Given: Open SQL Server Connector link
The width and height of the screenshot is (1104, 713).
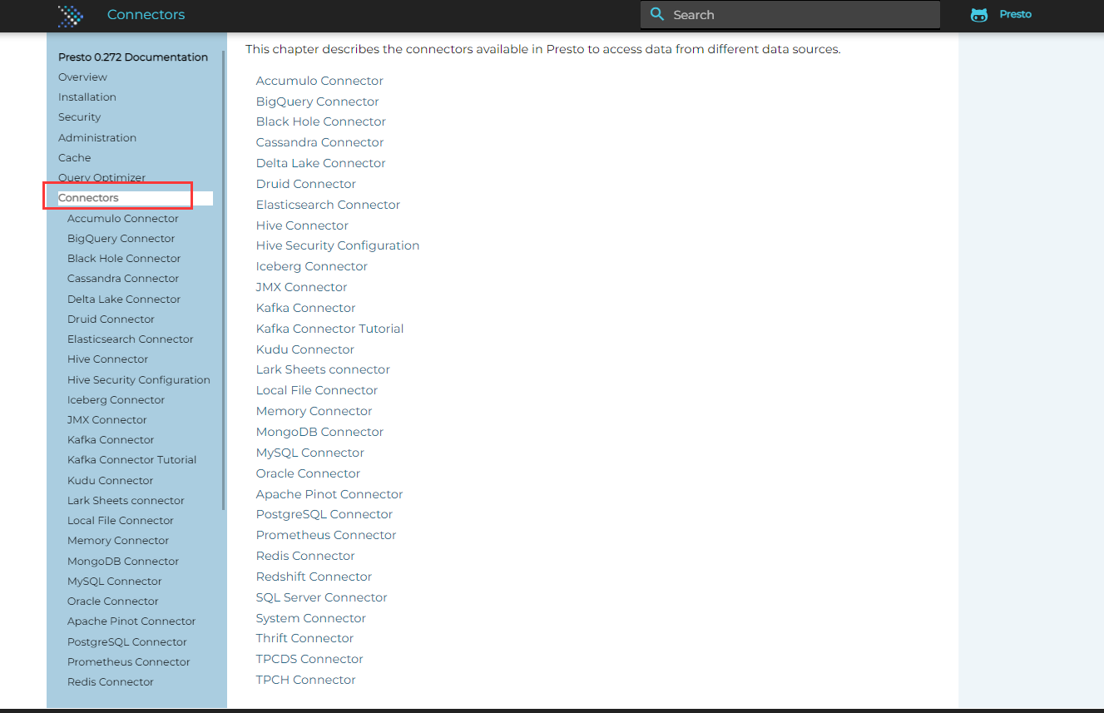Looking at the screenshot, I should point(322,597).
